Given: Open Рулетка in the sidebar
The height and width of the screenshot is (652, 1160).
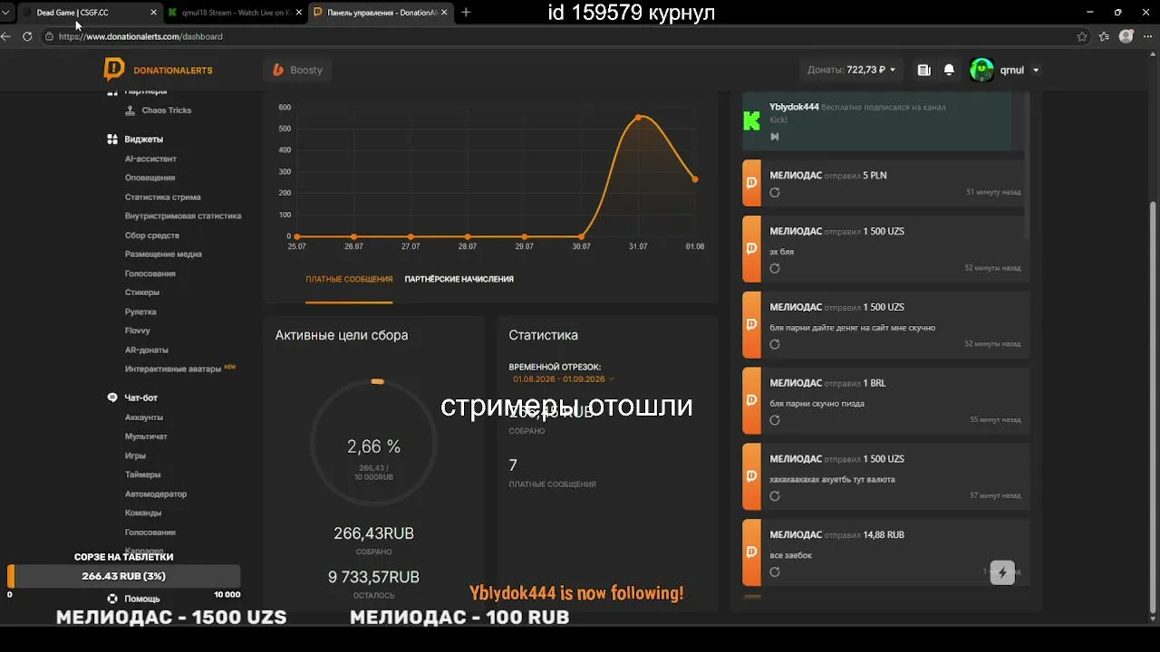Looking at the screenshot, I should click(x=140, y=312).
